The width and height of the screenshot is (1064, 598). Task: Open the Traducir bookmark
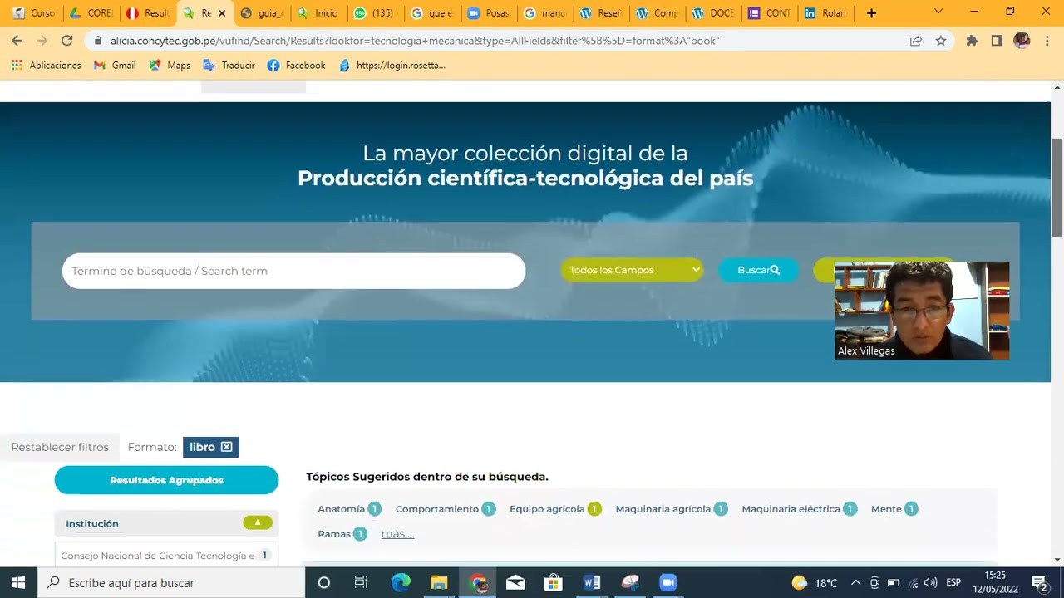click(x=229, y=66)
